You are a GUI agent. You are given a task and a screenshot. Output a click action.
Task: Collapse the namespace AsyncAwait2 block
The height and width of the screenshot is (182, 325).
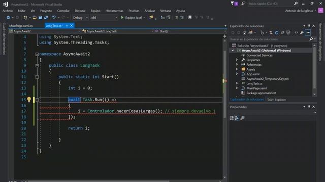(37, 54)
